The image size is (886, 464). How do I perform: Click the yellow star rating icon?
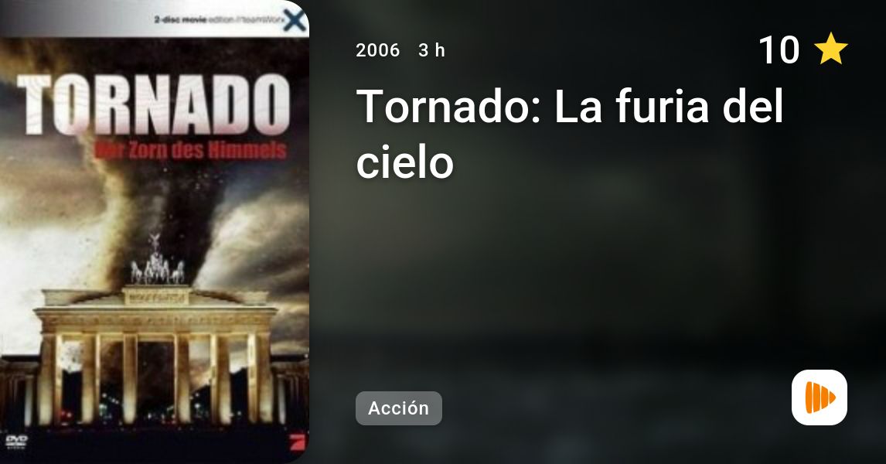tap(830, 49)
